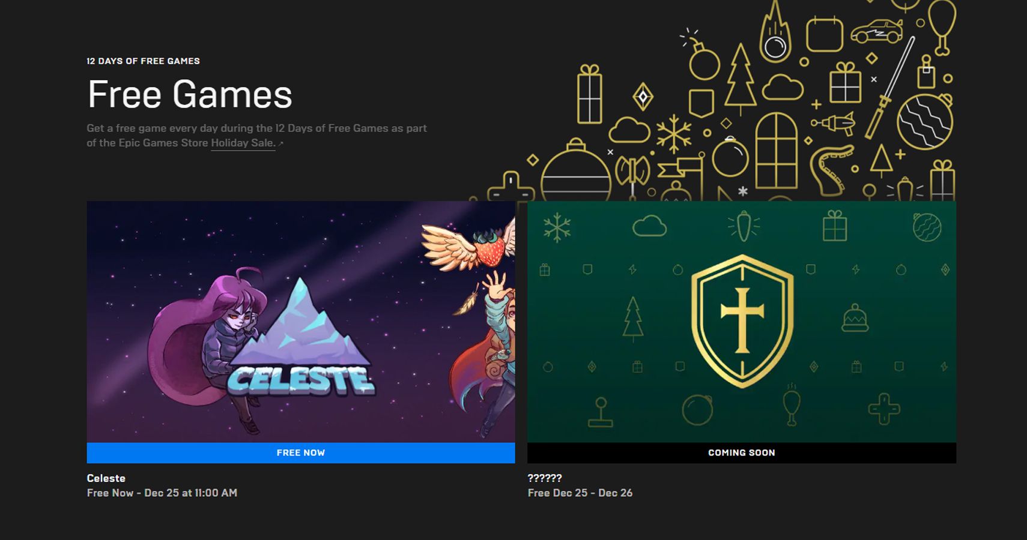
Task: Click the gamepad d-pad icon on green card
Action: tap(884, 409)
